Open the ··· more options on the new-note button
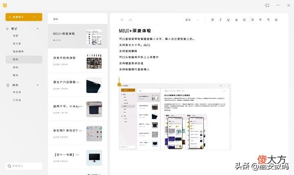The image size is (294, 175). [x=34, y=17]
